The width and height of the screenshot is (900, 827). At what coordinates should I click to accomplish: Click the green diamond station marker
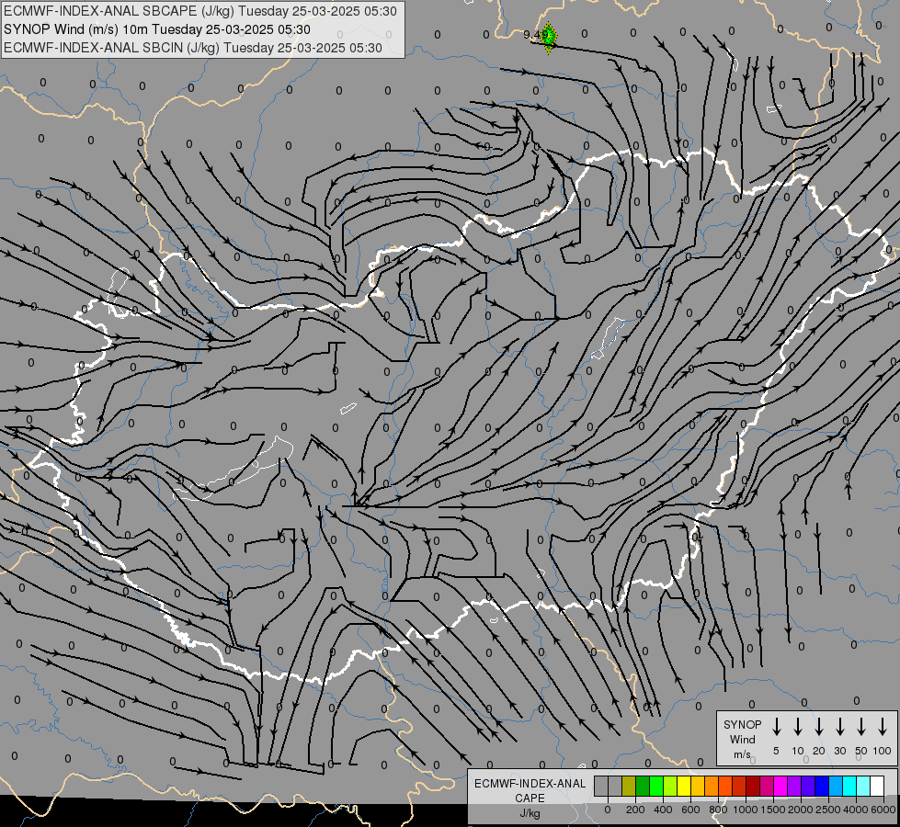tap(549, 38)
